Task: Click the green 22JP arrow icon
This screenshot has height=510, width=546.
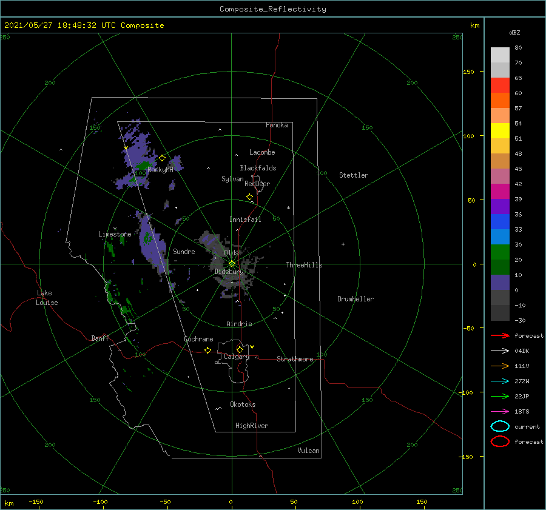Action: click(500, 396)
